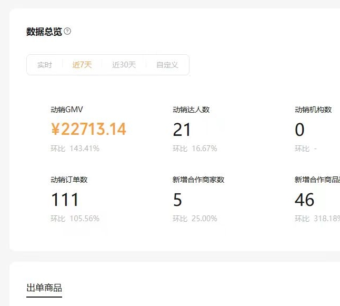Select the 近7天 time range
The height and width of the screenshot is (306, 340).
pos(82,65)
